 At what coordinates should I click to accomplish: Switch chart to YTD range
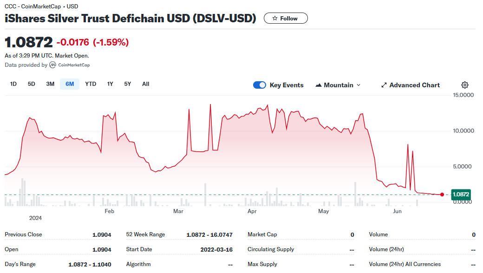pyautogui.click(x=91, y=84)
